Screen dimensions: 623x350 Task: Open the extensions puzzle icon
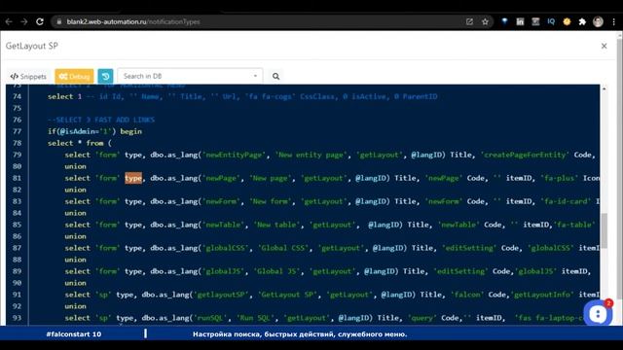[x=582, y=21]
